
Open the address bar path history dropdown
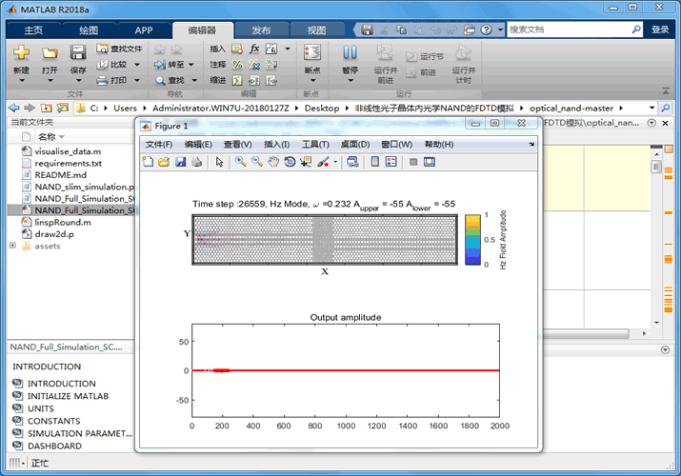point(651,108)
